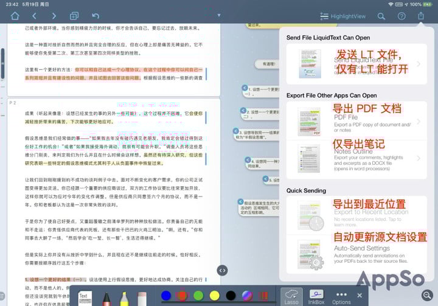The width and height of the screenshot is (438, 306).
Task: Open the InkBox
Action: click(x=316, y=297)
